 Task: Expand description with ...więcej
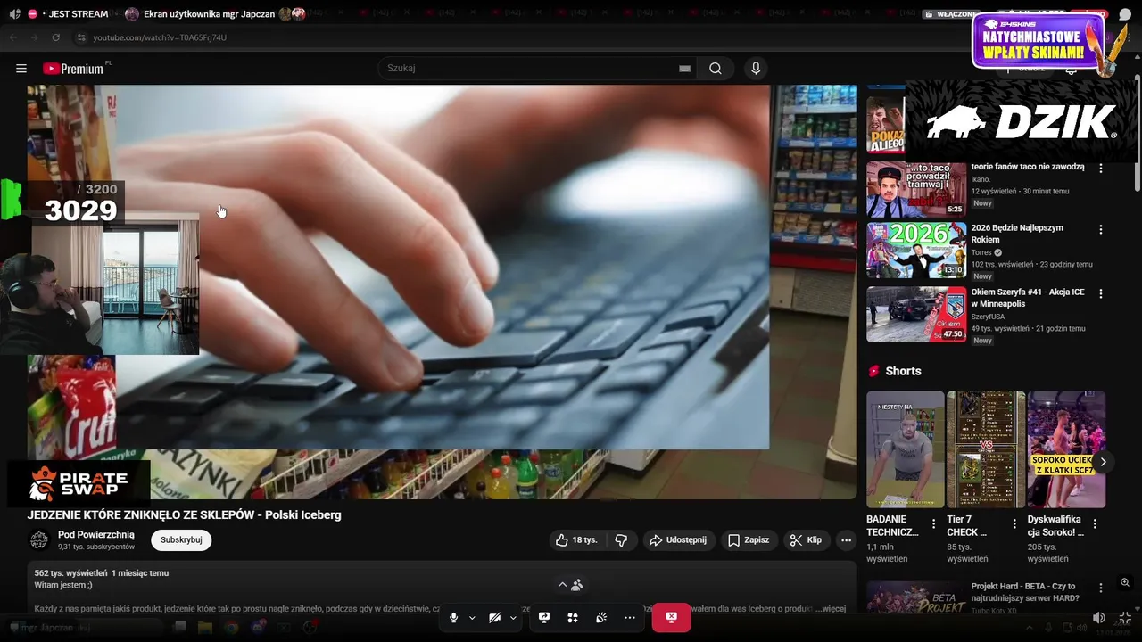point(831,609)
